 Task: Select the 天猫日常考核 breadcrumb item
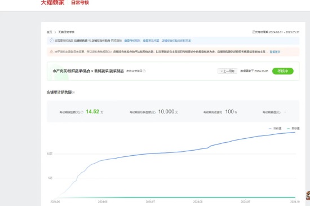(67, 32)
